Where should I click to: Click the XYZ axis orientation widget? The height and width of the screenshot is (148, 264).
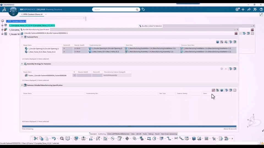click(x=253, y=121)
